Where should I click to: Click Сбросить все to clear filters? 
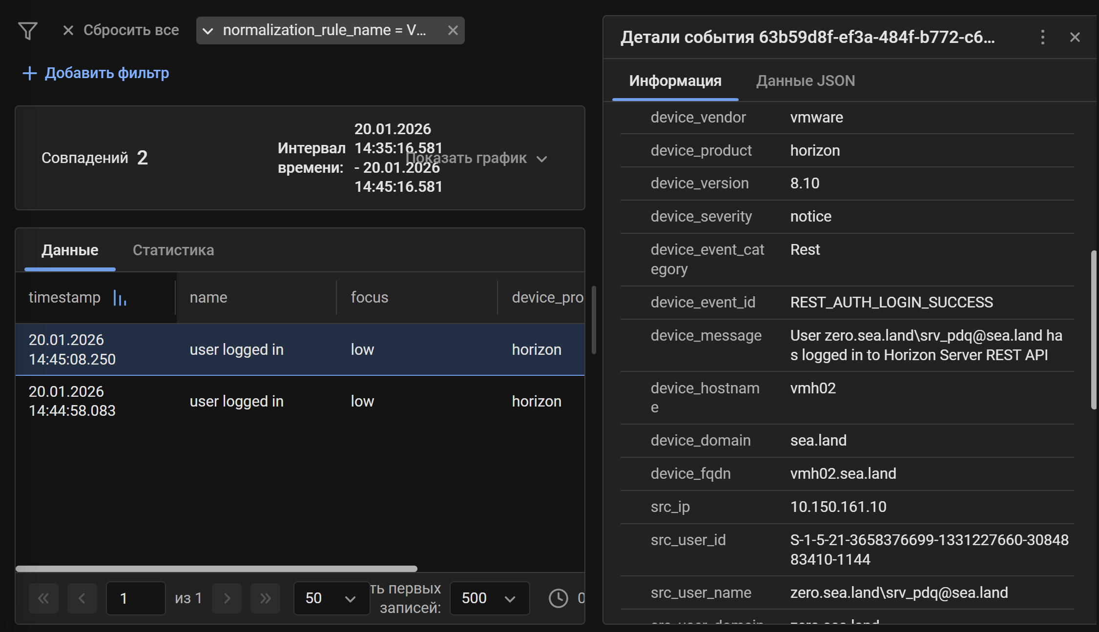tap(131, 30)
